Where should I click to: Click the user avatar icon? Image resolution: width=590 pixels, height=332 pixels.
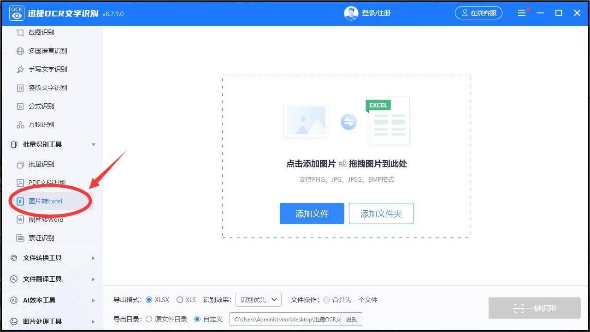point(351,13)
